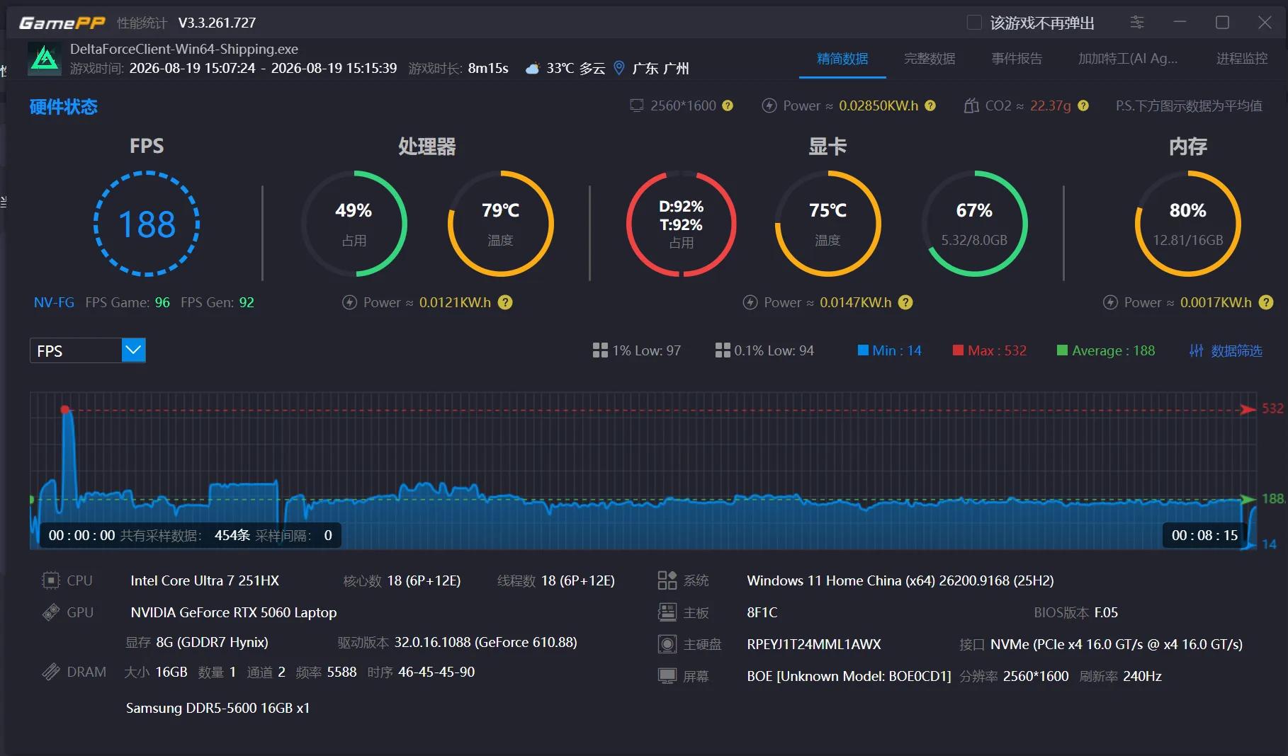Click the GPU card icon in hardware list
The height and width of the screenshot is (756, 1288).
(x=51, y=612)
